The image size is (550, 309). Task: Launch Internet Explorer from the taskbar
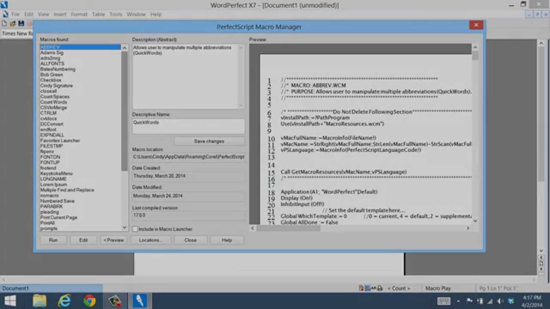pyautogui.click(x=64, y=301)
